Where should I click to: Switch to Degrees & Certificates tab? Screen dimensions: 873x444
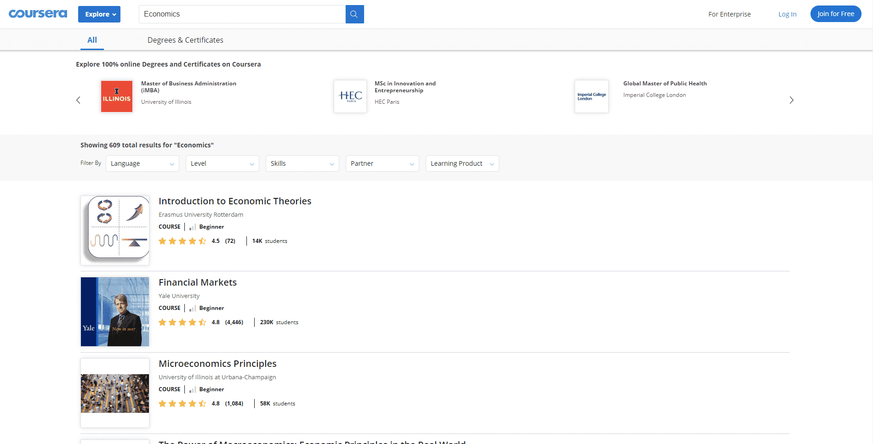pos(185,40)
